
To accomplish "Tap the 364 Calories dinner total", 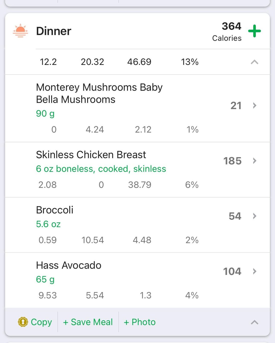I will 227,31.
